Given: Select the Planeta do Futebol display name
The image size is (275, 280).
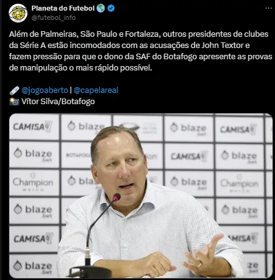Looking at the screenshot, I should click(x=63, y=8).
